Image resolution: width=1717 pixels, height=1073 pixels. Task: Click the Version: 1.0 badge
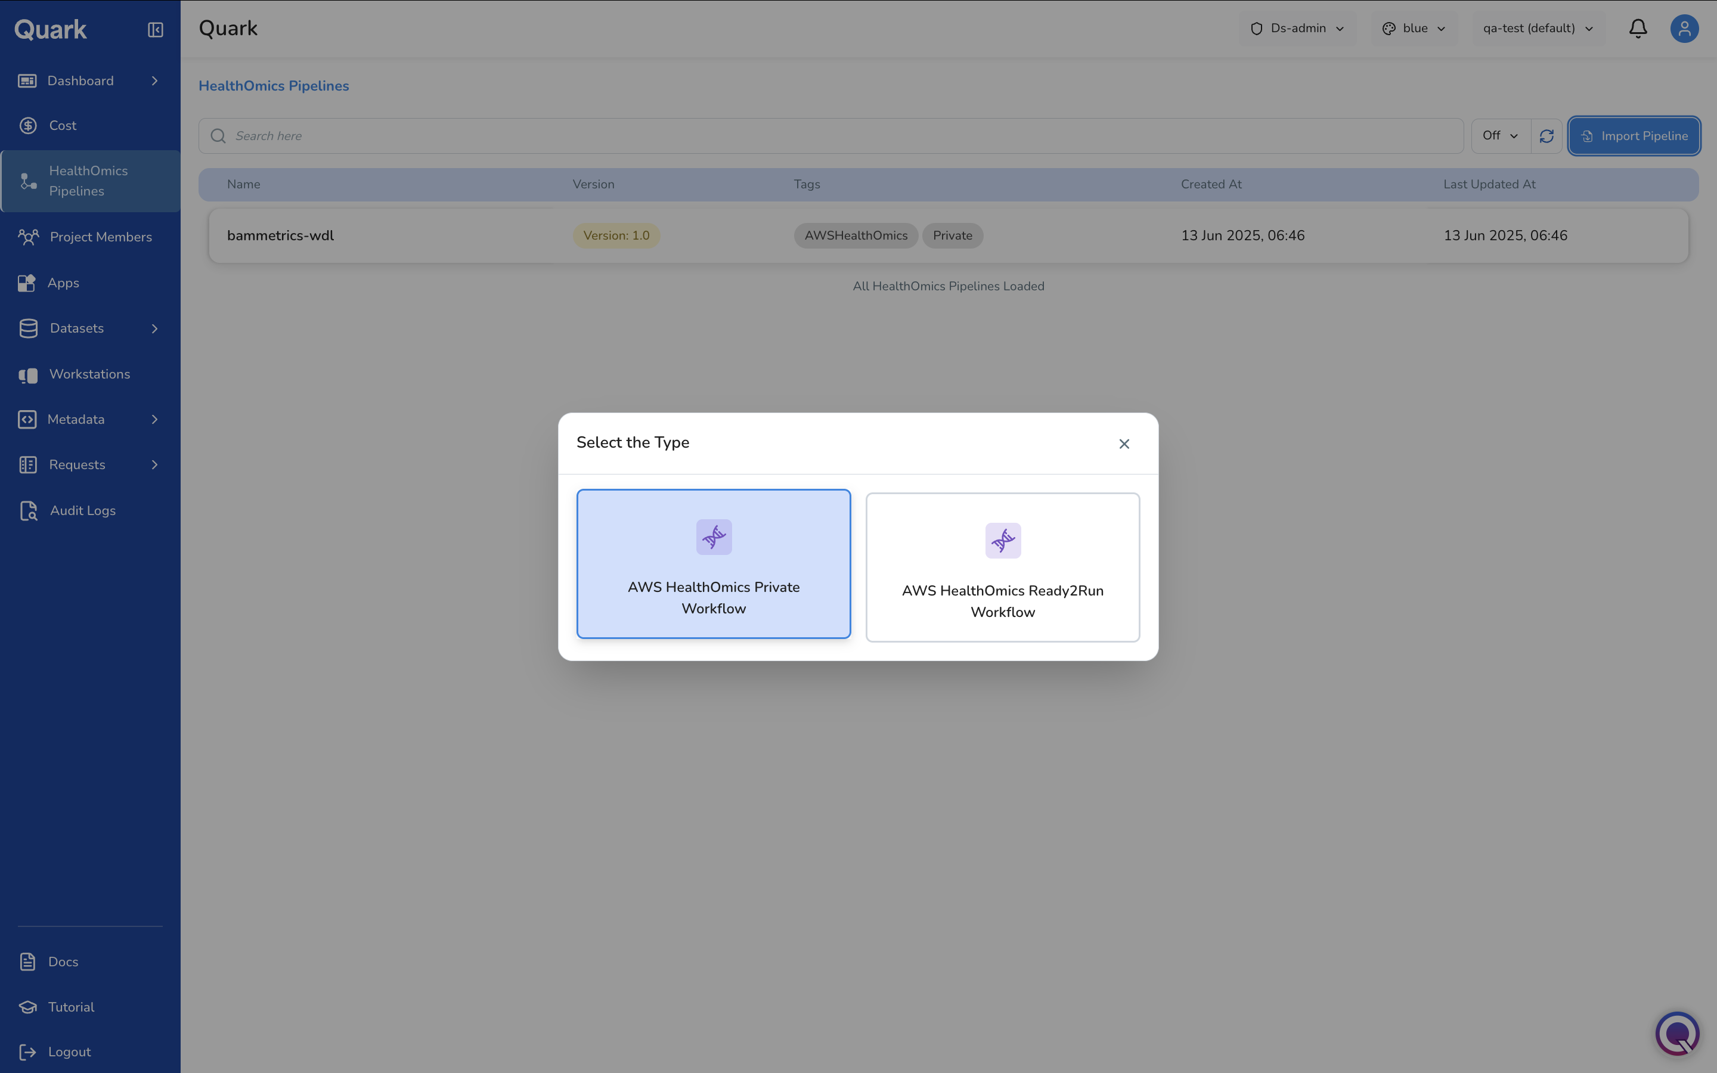tap(616, 235)
